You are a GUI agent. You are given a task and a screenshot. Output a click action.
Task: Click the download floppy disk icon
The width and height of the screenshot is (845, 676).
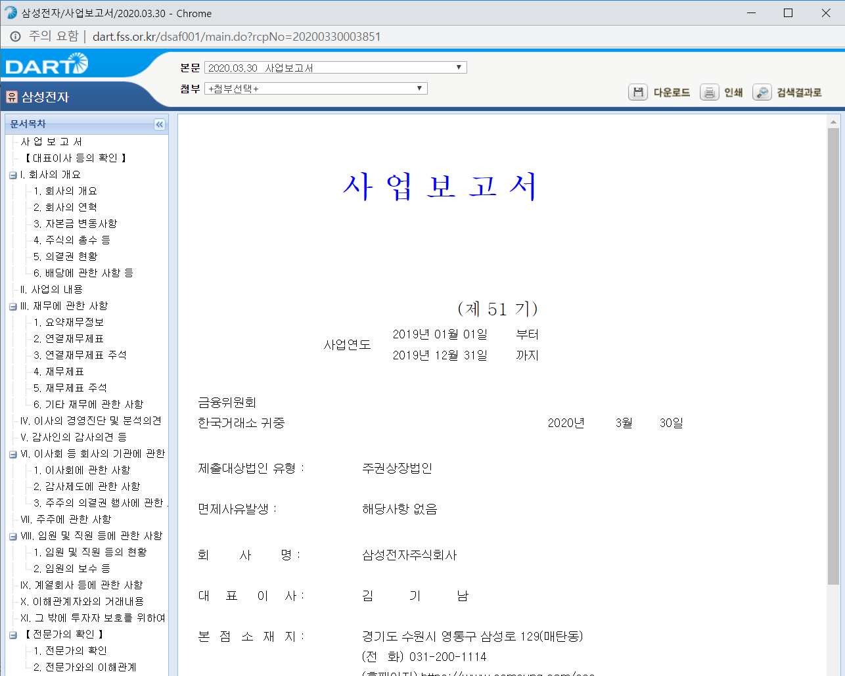coord(638,92)
